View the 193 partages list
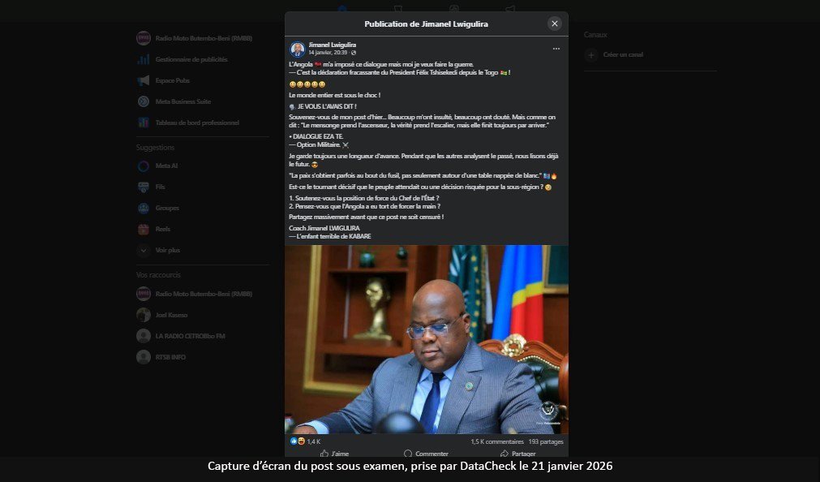The height and width of the screenshot is (482, 820). pos(545,441)
